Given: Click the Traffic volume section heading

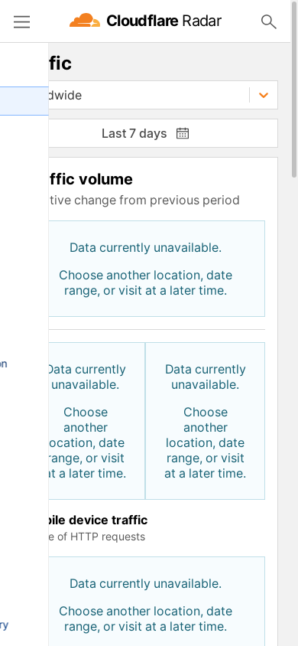Looking at the screenshot, I should coord(90,179).
